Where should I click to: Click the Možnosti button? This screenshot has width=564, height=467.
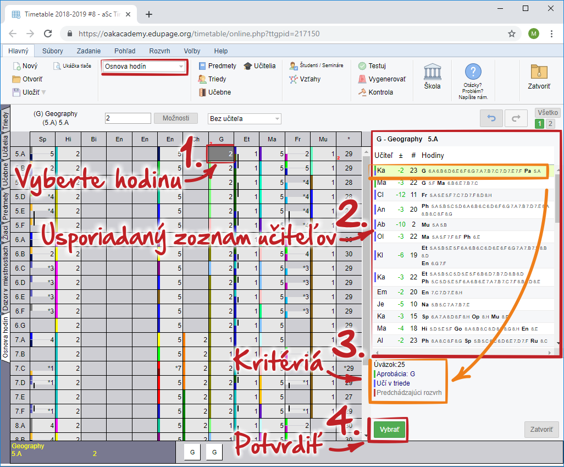tap(176, 118)
